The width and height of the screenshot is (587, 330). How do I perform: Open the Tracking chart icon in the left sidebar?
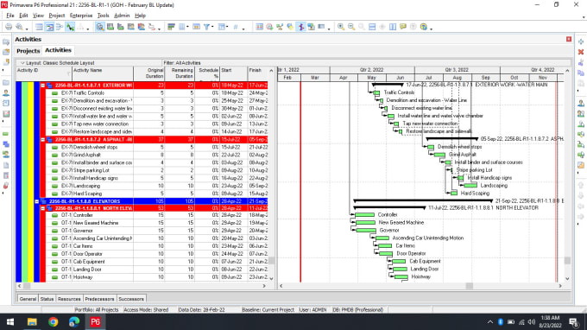(x=6, y=114)
